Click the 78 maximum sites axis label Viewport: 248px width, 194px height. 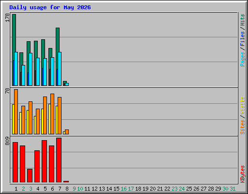pyautogui.click(x=7, y=91)
